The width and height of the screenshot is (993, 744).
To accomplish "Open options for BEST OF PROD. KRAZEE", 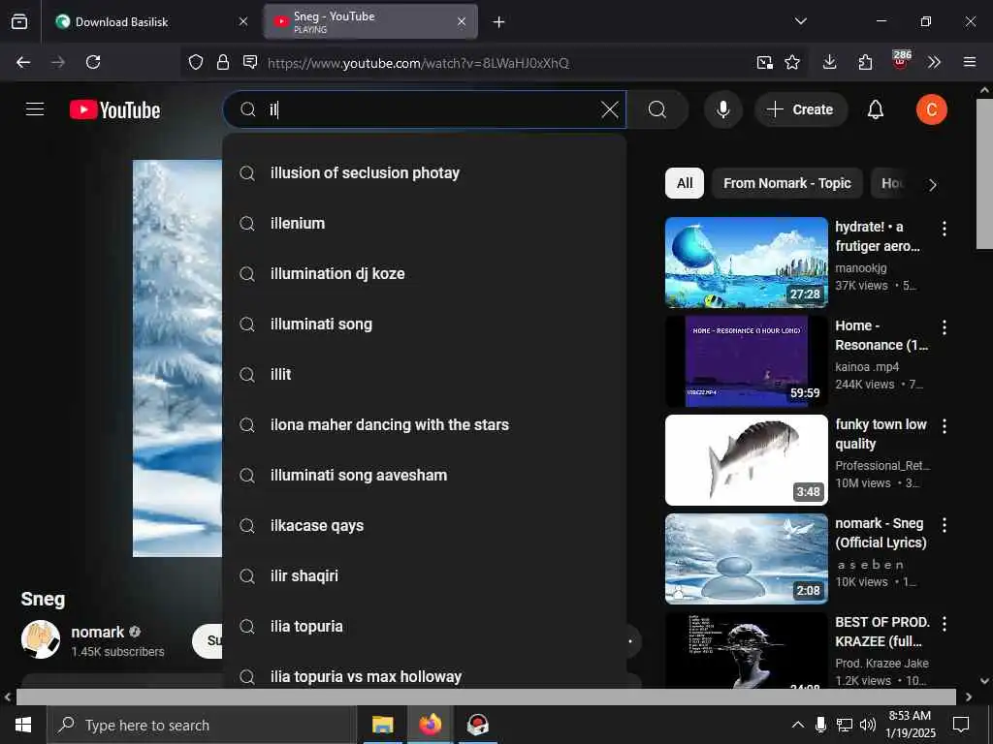I will point(944,623).
